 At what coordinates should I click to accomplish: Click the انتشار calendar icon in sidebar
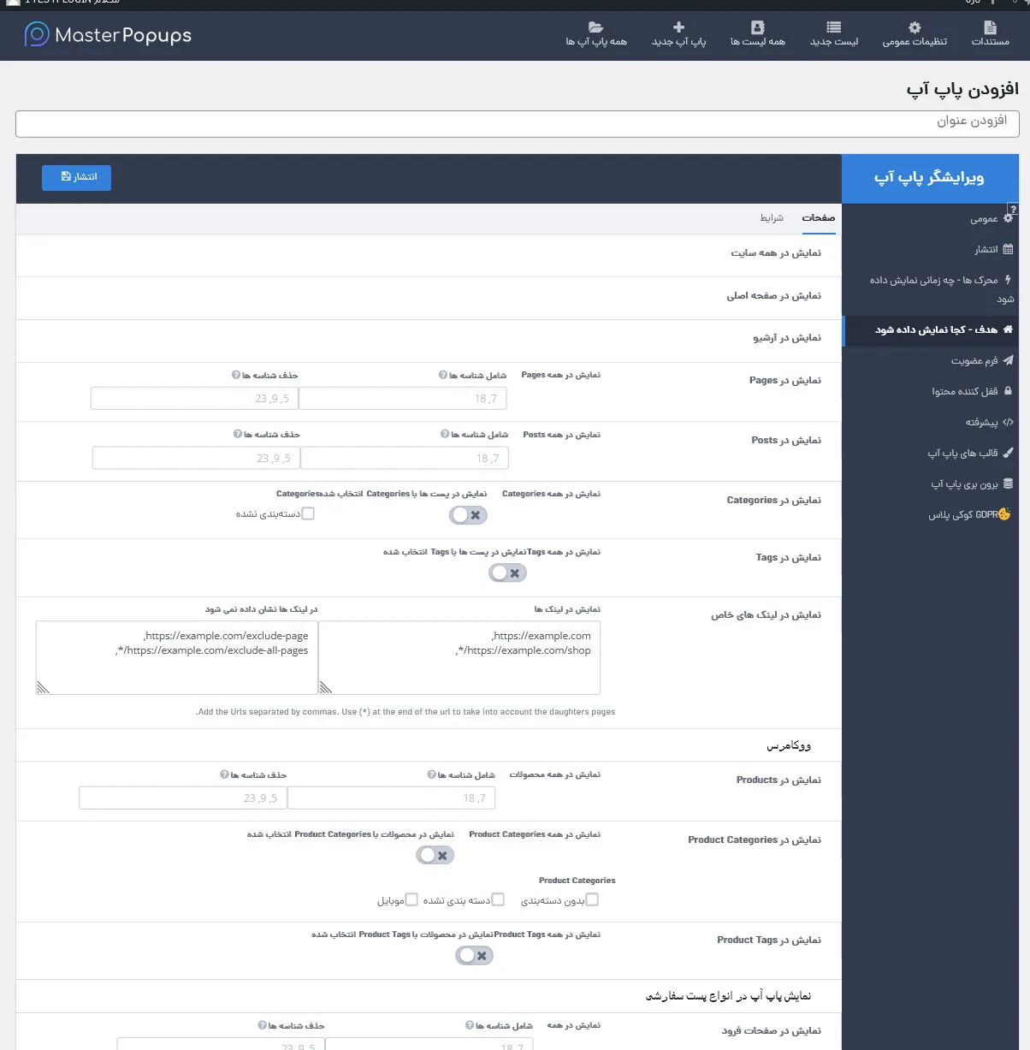click(x=1008, y=249)
